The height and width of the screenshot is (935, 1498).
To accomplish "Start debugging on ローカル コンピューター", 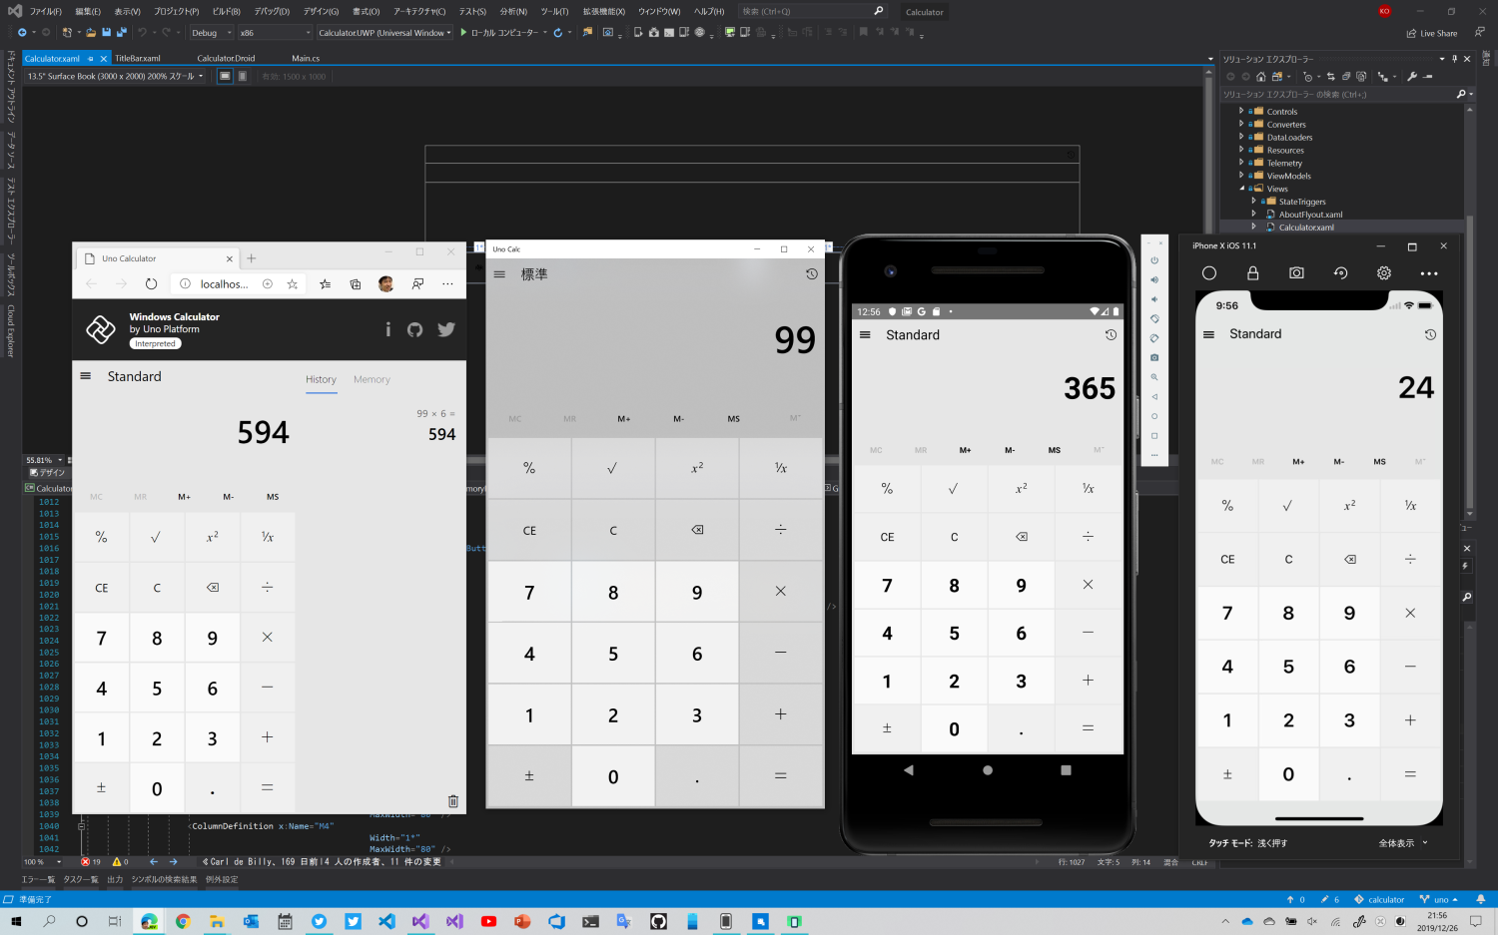I will click(x=494, y=32).
